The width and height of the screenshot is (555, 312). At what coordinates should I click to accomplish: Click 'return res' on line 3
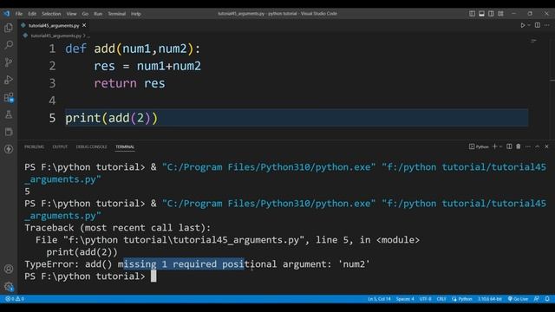click(x=129, y=83)
